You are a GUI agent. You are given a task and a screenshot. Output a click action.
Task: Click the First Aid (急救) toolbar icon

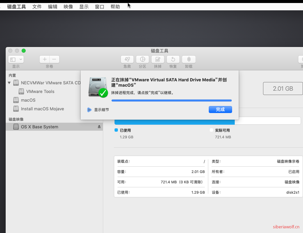click(x=127, y=59)
